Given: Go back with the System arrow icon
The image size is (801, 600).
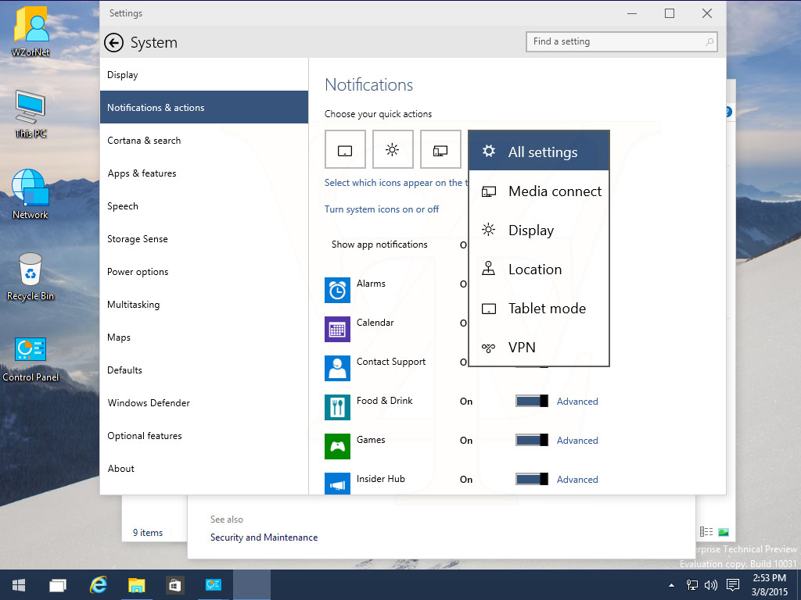Looking at the screenshot, I should tap(114, 43).
